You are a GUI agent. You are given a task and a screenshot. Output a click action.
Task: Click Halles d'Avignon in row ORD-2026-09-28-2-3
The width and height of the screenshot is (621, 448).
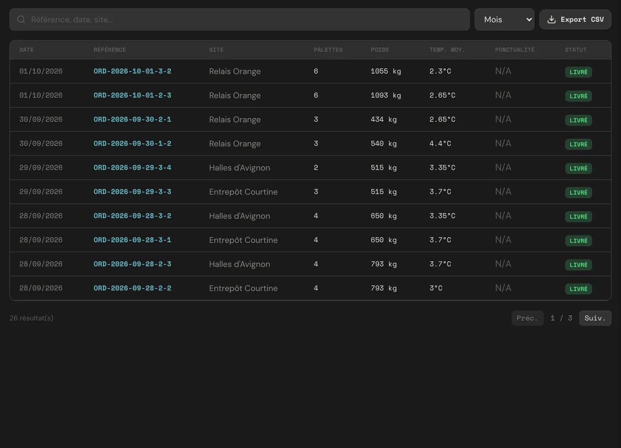[240, 264]
